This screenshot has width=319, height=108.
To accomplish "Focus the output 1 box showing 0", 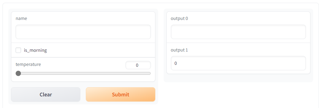I will coord(238,63).
